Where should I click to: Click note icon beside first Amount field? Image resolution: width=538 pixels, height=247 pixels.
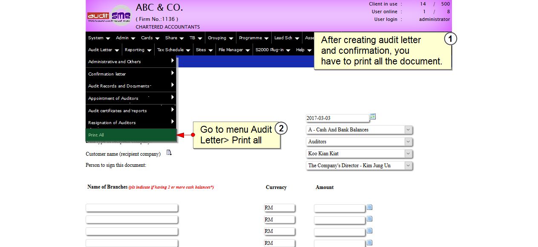tap(370, 207)
